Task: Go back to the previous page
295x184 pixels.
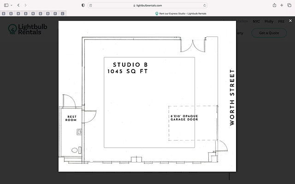Action: (18, 5)
